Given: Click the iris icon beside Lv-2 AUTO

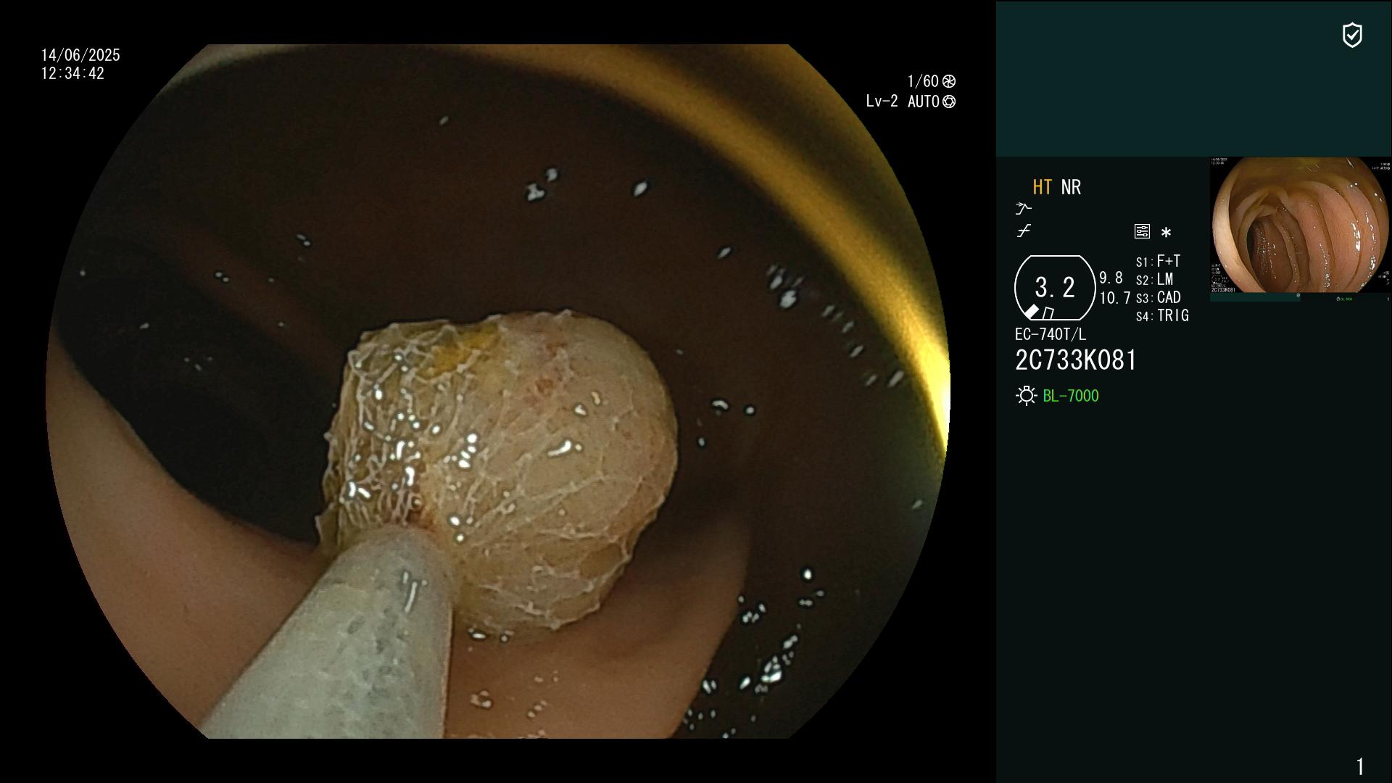Looking at the screenshot, I should click(949, 102).
